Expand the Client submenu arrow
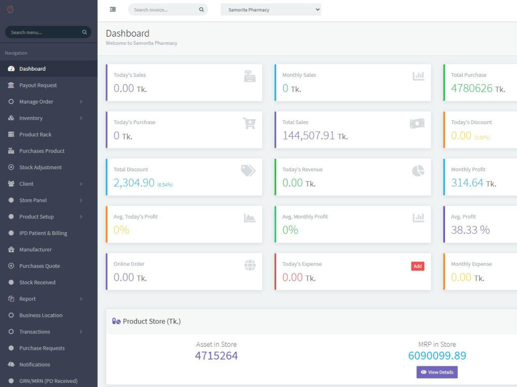The width and height of the screenshot is (517, 387). 81,184
